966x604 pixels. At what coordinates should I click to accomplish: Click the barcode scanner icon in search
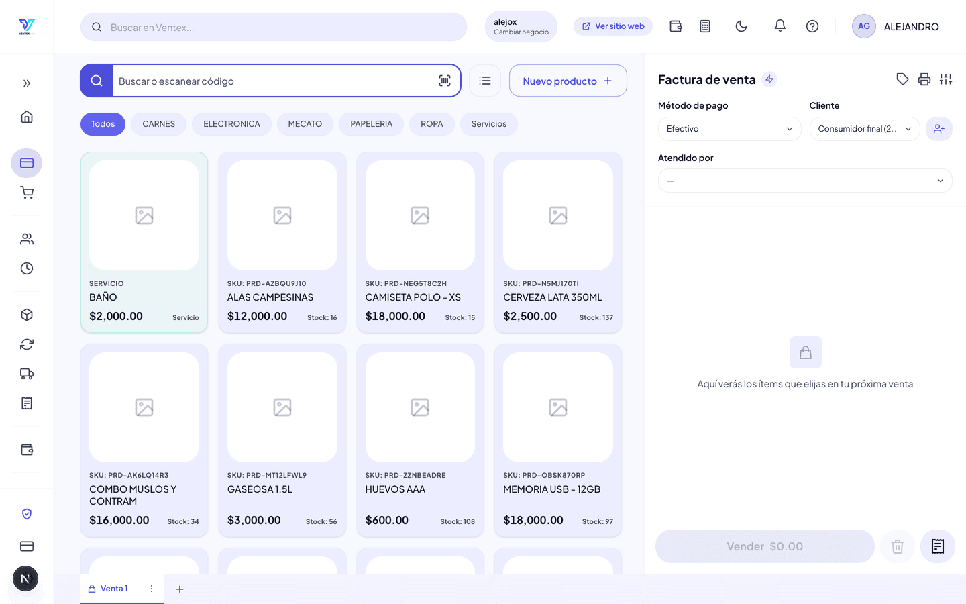(445, 81)
